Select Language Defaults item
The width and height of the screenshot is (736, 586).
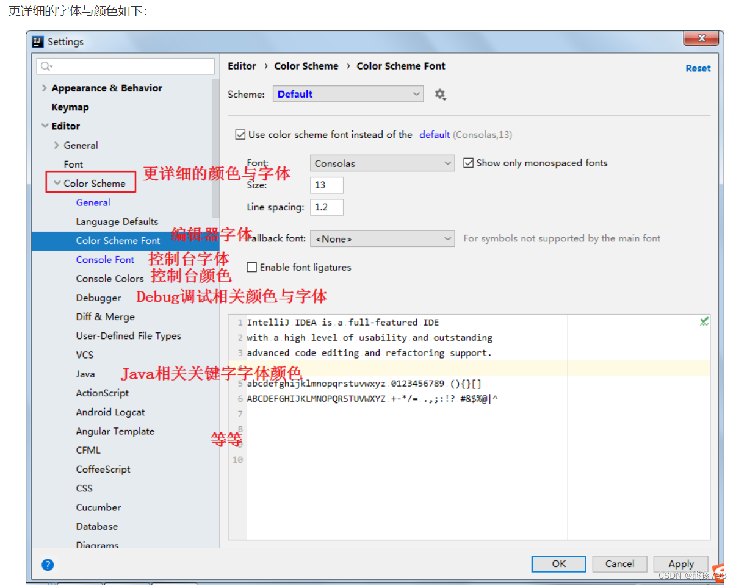117,221
